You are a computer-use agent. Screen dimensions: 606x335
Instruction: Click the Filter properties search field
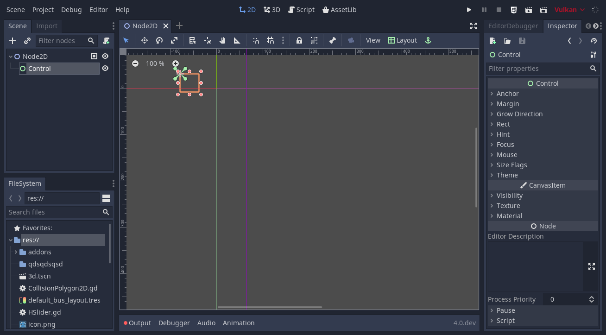537,68
